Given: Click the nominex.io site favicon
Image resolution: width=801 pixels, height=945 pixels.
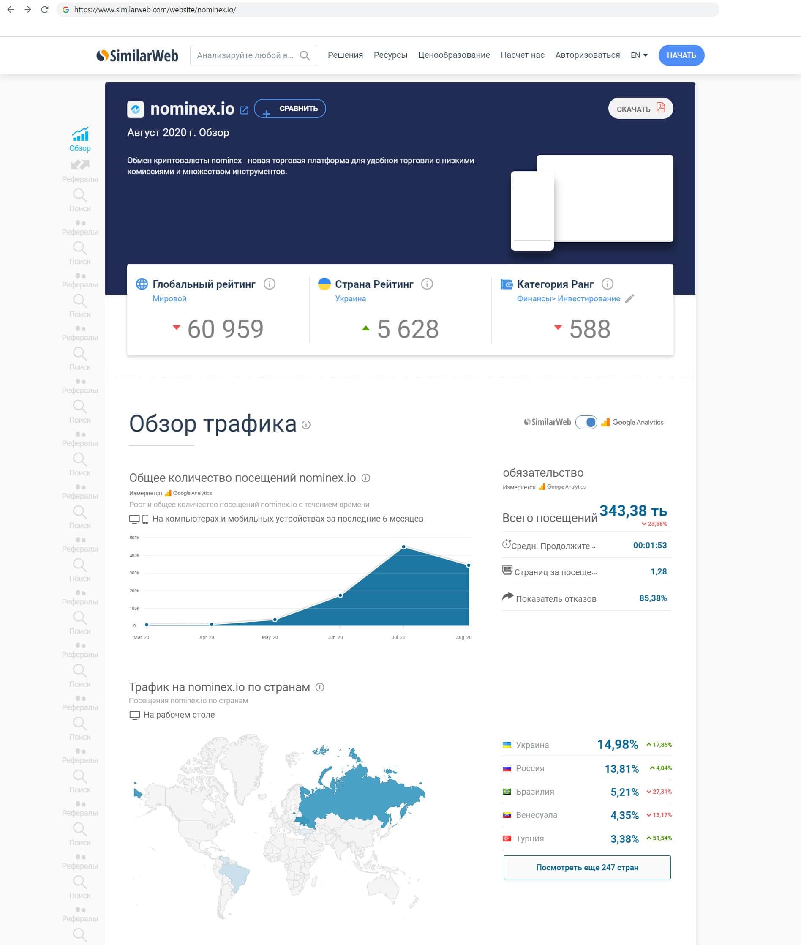Looking at the screenshot, I should (135, 109).
